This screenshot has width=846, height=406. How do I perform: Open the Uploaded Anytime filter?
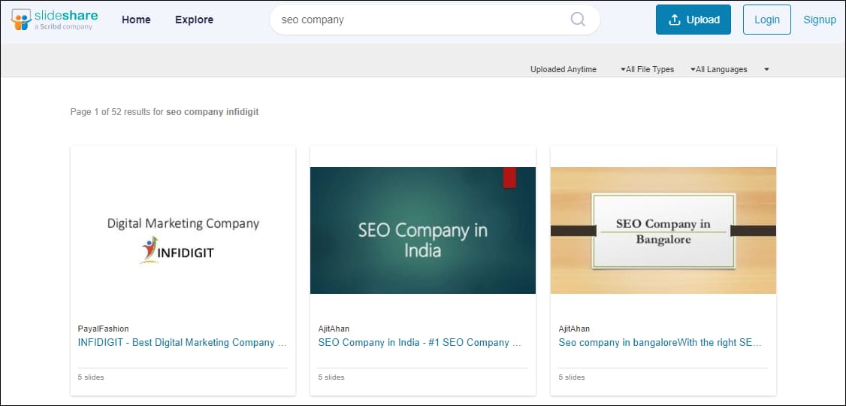coord(563,69)
